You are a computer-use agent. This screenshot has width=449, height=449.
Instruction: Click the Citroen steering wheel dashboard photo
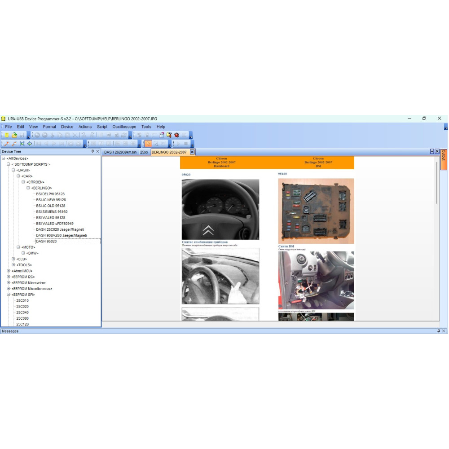[220, 209]
